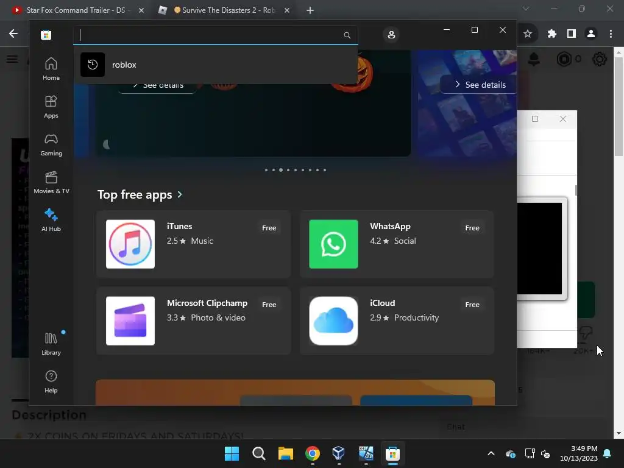Viewport: 624px width, 468px height.
Task: Open Chrome three-dot menu
Action: pos(611,34)
